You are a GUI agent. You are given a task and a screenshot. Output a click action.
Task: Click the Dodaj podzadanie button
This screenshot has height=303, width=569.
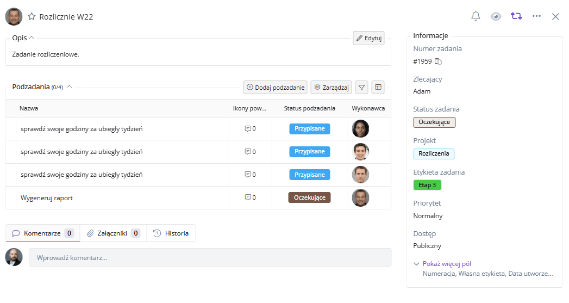tap(275, 87)
